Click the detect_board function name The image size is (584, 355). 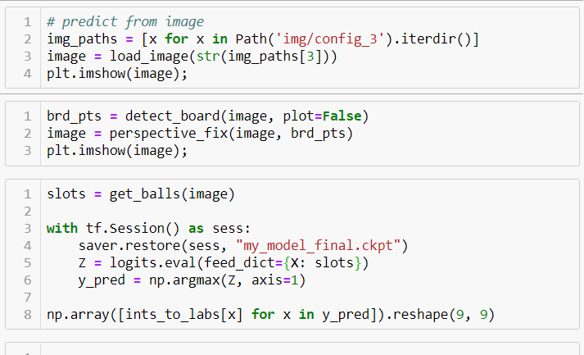tap(172, 116)
